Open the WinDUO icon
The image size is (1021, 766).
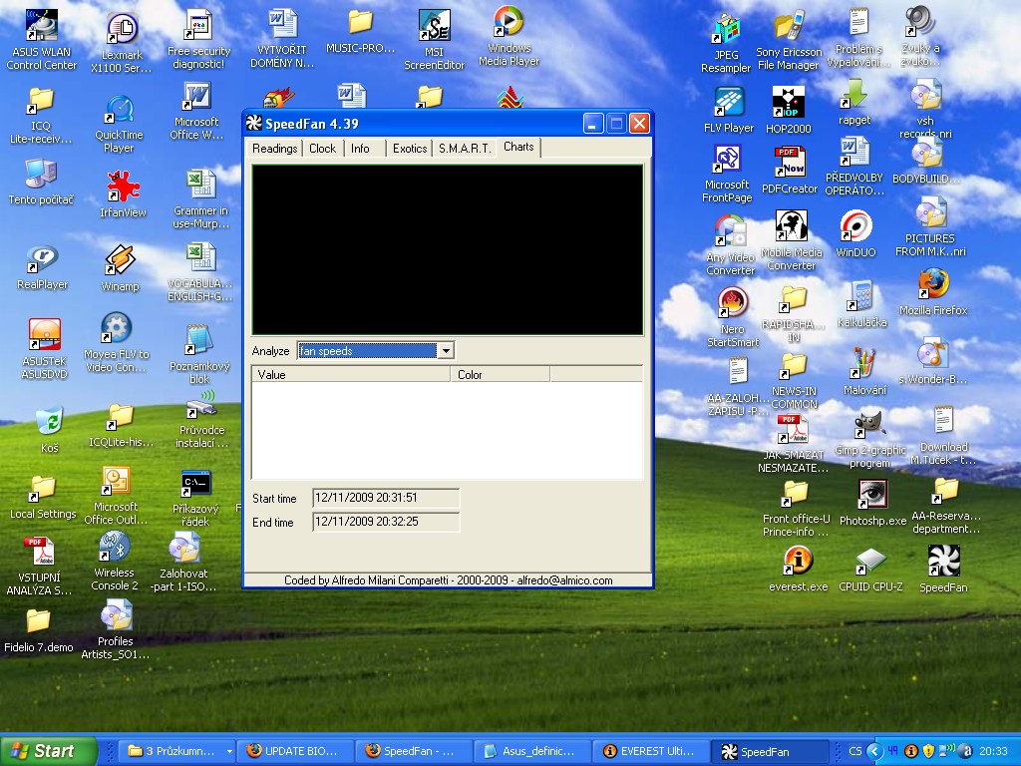point(855,234)
